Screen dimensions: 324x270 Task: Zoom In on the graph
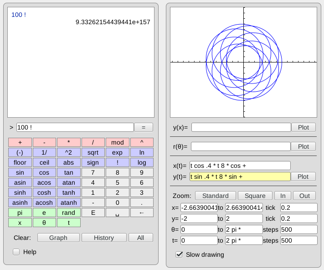(x=283, y=196)
